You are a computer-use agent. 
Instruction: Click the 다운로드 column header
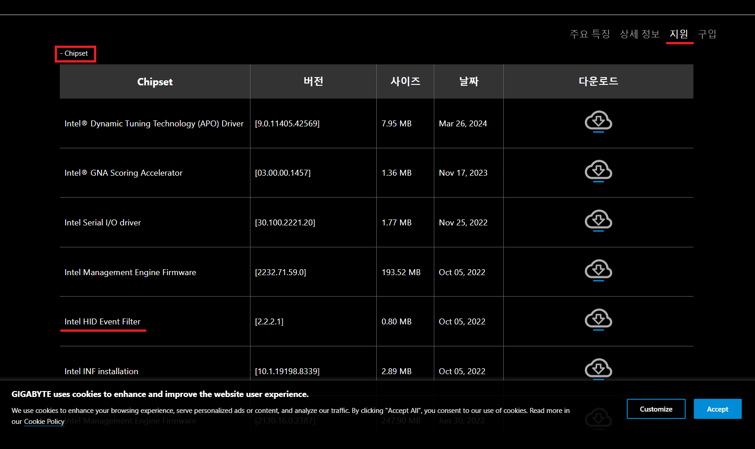click(598, 81)
